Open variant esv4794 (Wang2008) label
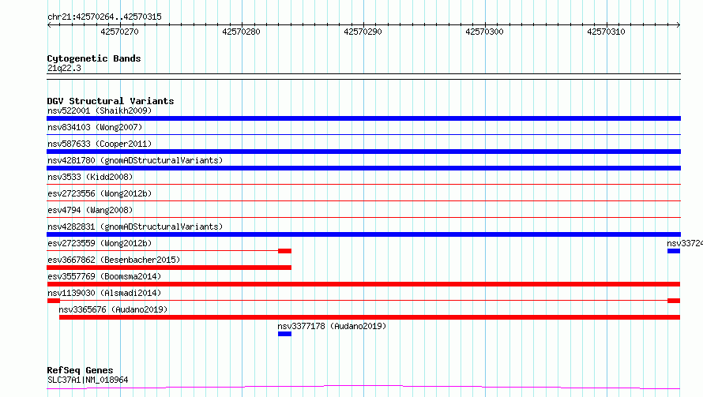Image resolution: width=703 pixels, height=397 pixels. click(x=90, y=210)
